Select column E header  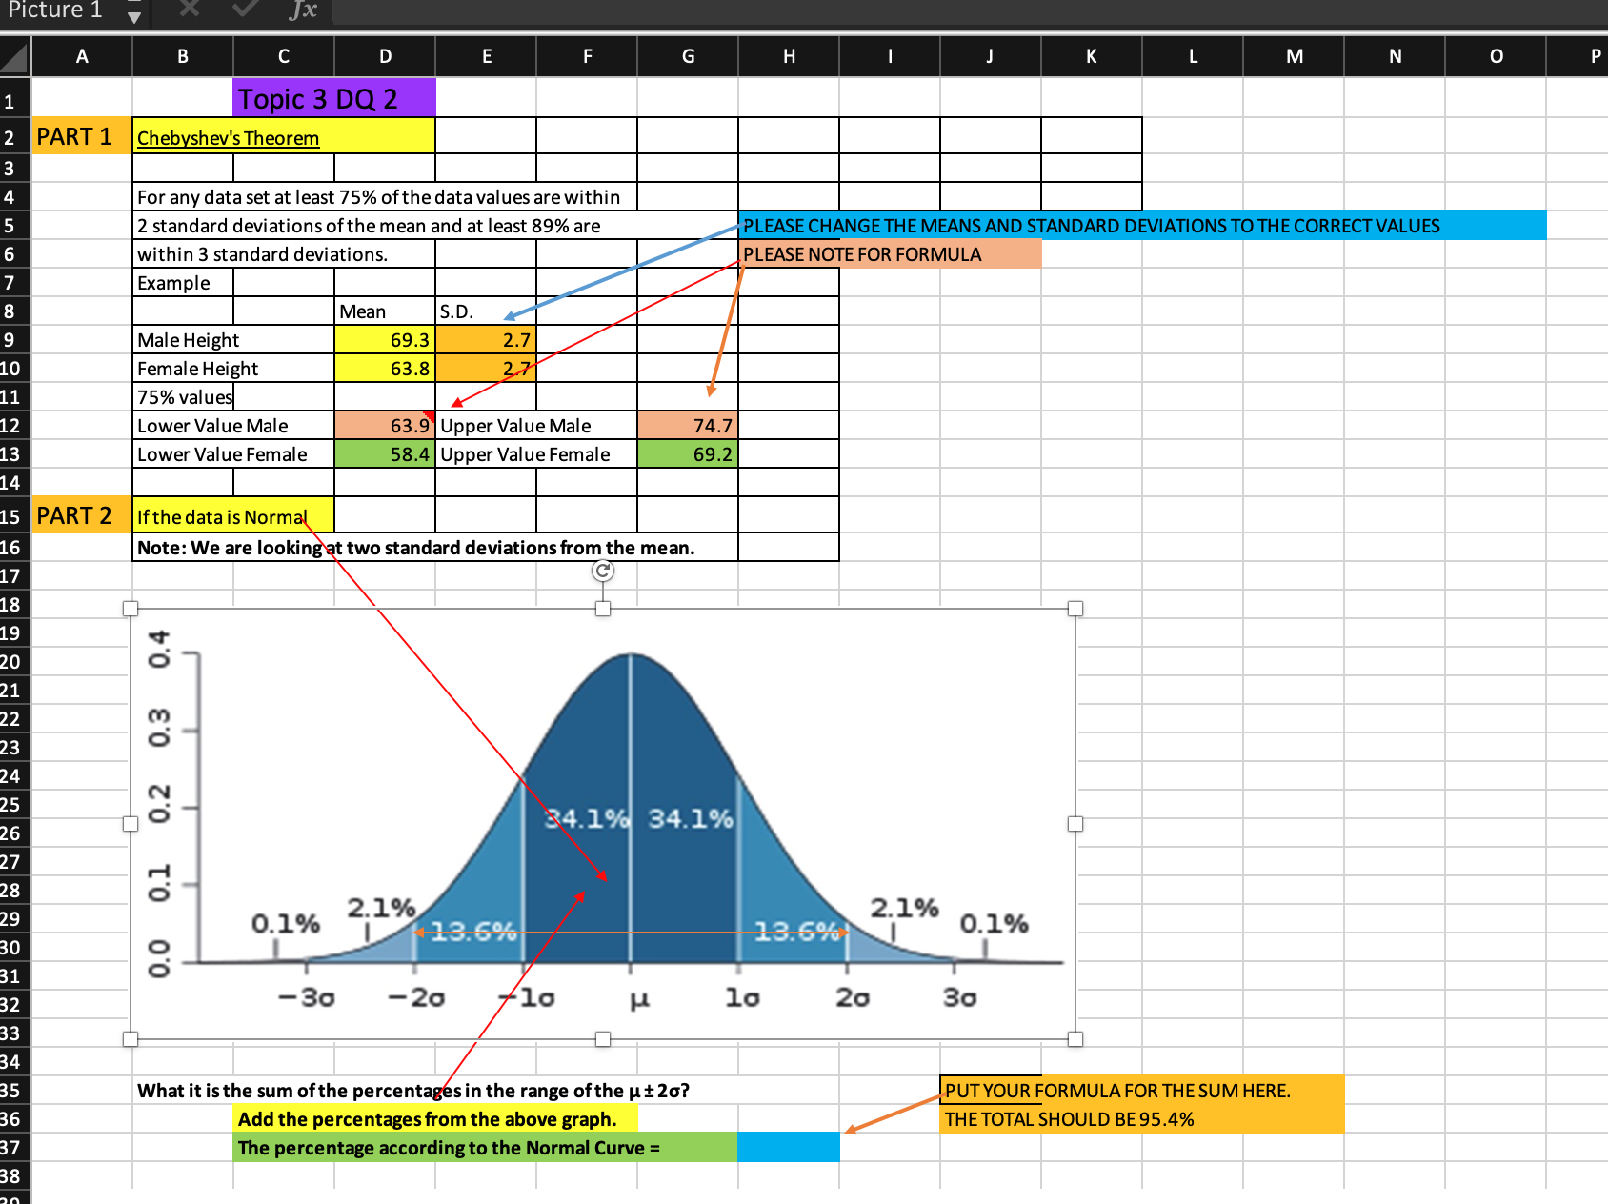tap(487, 56)
